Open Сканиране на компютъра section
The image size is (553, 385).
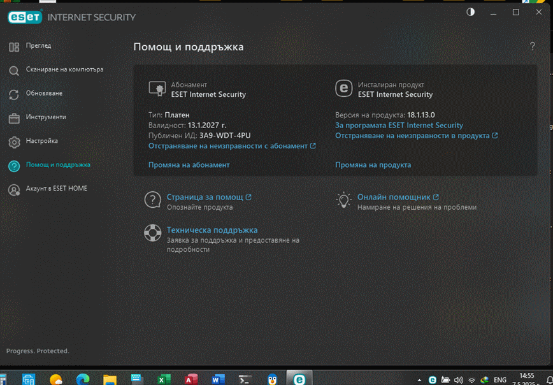coord(64,69)
